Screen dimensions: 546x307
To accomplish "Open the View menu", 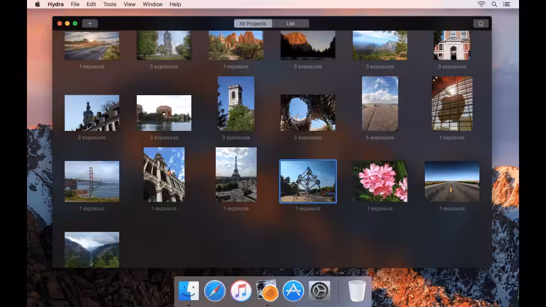I will tap(129, 4).
